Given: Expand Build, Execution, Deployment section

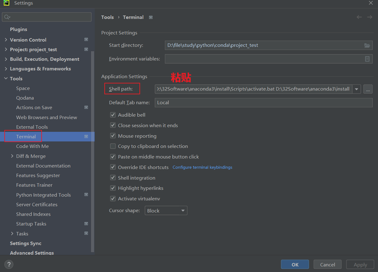Looking at the screenshot, I should click(x=6, y=59).
